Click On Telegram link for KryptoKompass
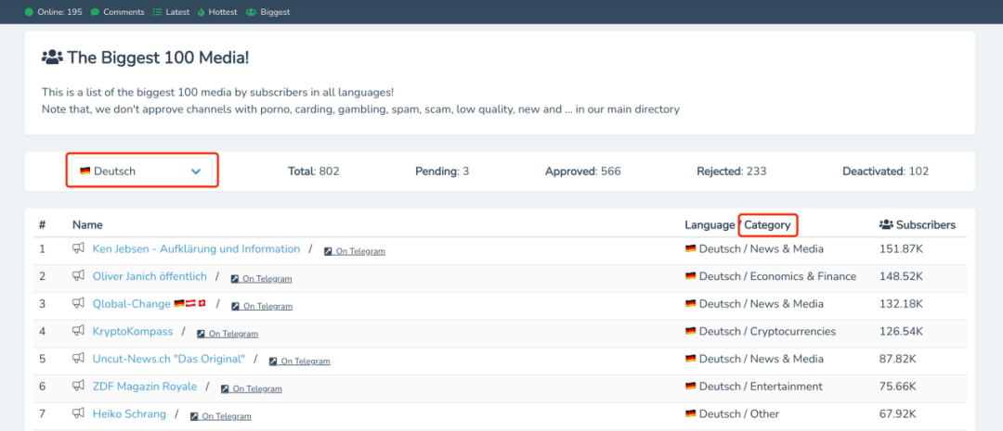The width and height of the screenshot is (1003, 431). pyautogui.click(x=233, y=334)
